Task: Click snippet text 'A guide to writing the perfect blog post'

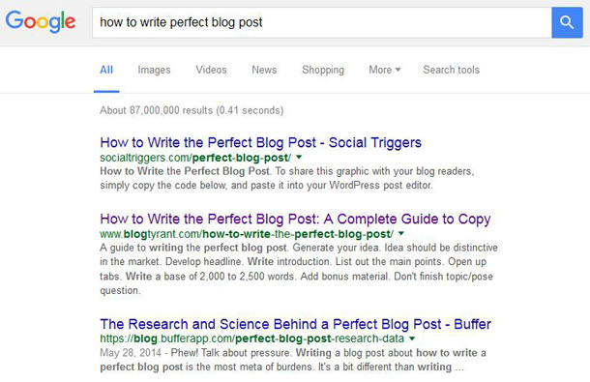Action: (x=193, y=248)
